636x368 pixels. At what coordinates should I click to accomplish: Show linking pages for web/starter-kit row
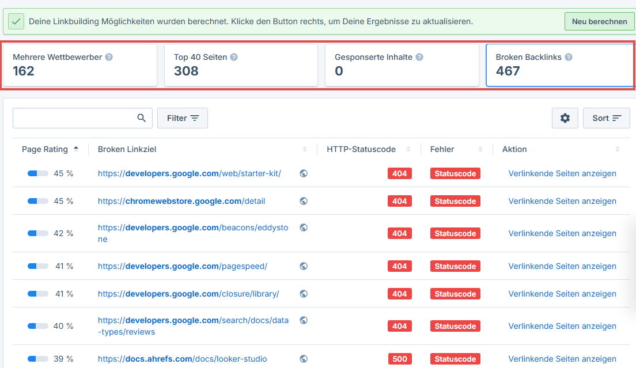coord(562,173)
